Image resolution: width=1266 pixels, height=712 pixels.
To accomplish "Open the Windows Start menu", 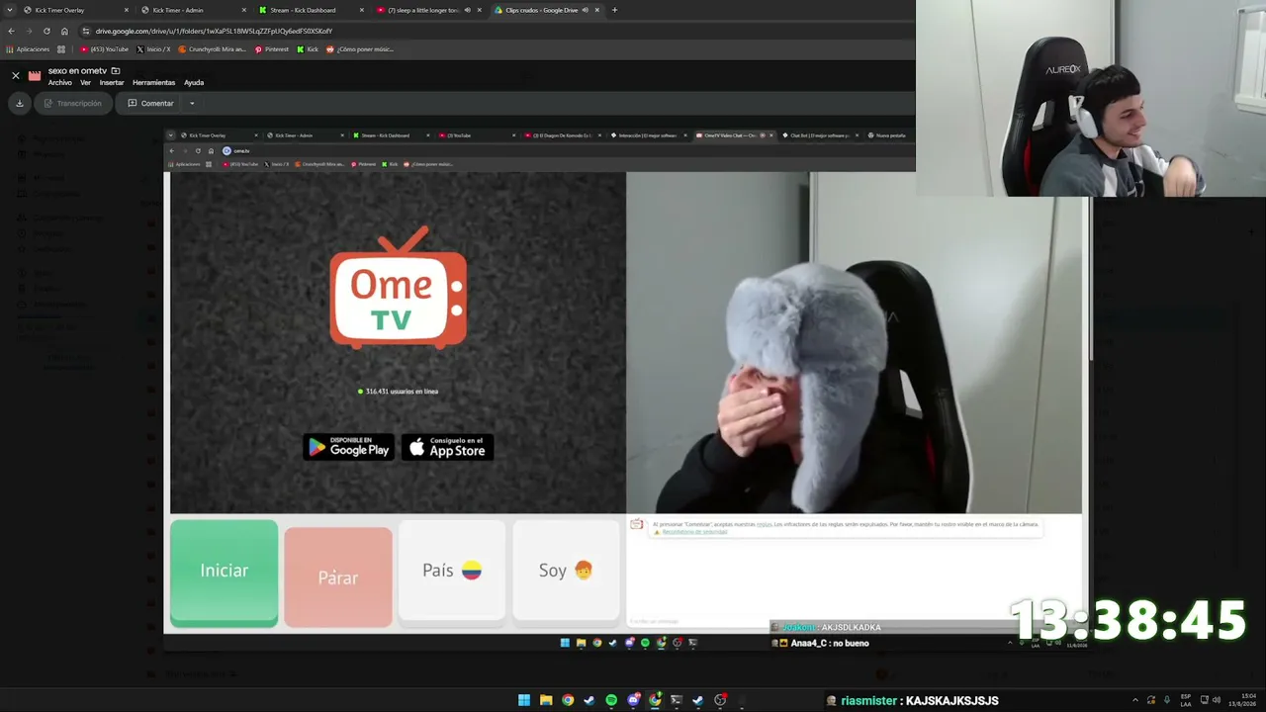I will (524, 700).
